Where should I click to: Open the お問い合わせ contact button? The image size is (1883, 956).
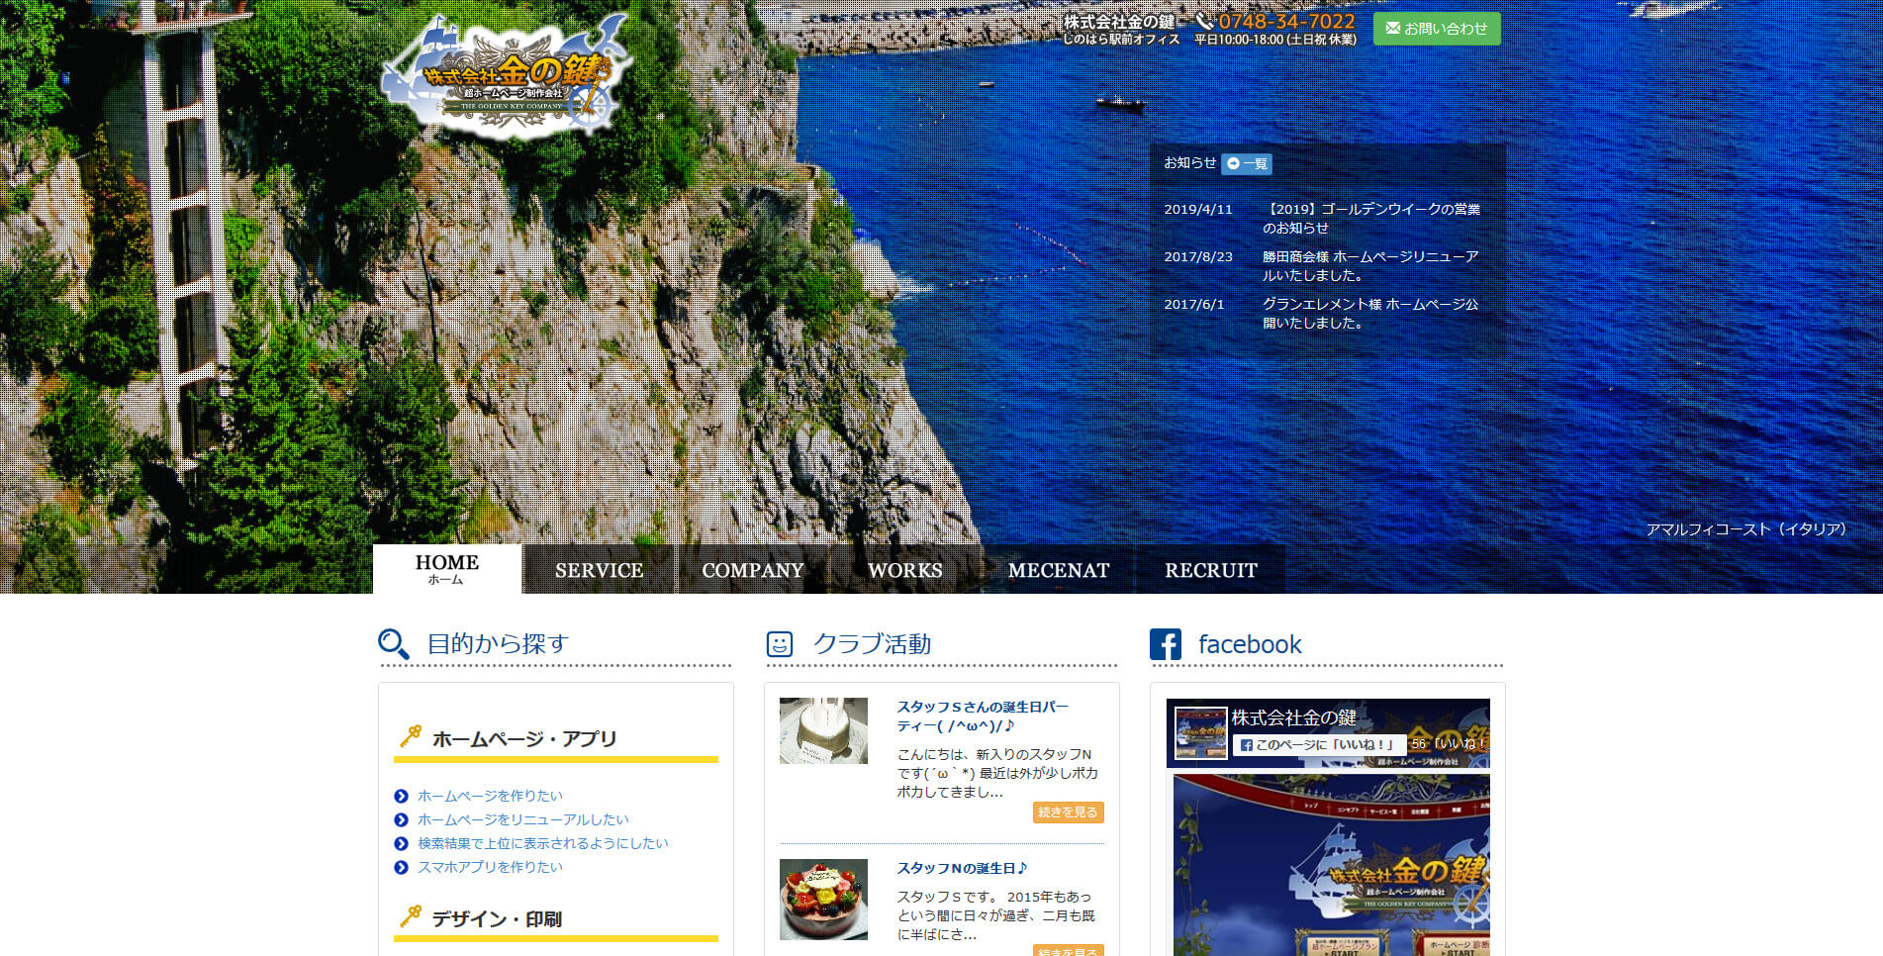click(x=1437, y=29)
